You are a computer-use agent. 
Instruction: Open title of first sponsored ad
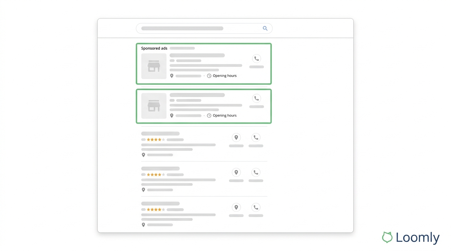pyautogui.click(x=197, y=55)
